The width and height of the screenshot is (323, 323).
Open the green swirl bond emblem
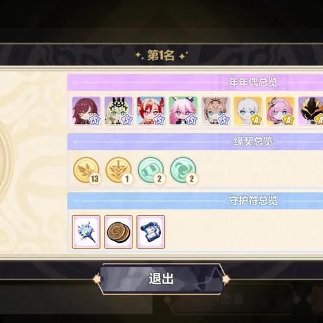(183, 170)
